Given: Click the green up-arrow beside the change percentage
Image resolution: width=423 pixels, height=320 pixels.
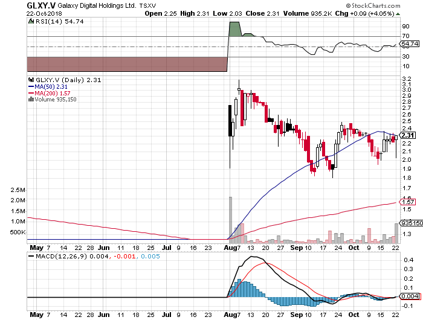Looking at the screenshot, I should tap(398, 14).
